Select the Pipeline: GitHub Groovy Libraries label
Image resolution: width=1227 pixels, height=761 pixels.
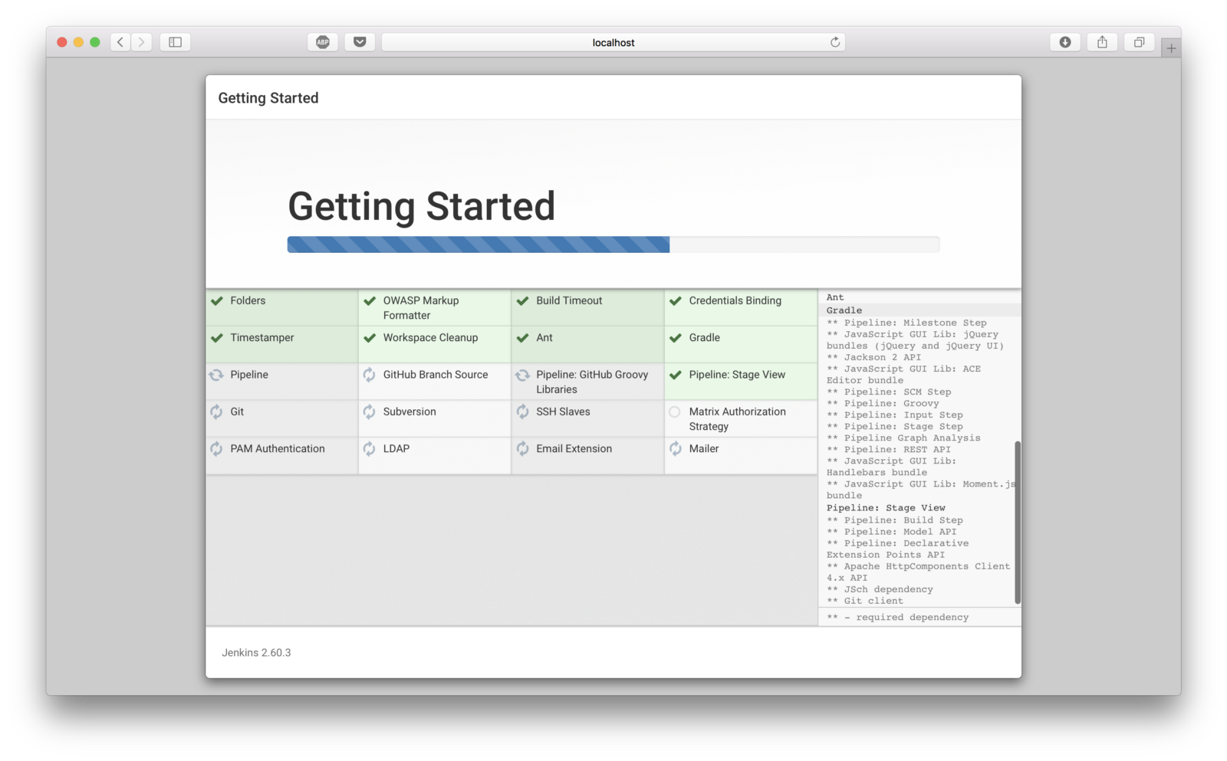click(x=592, y=382)
